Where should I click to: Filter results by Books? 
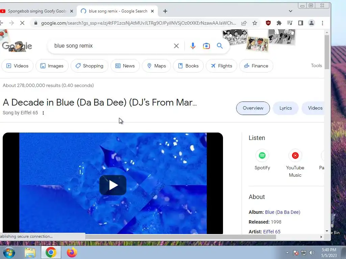coord(188,66)
